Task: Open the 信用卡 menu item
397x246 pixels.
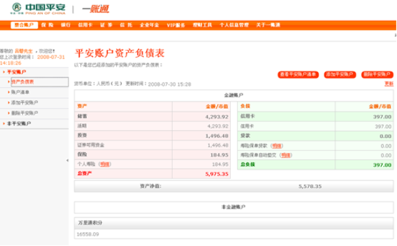Action: click(x=85, y=25)
